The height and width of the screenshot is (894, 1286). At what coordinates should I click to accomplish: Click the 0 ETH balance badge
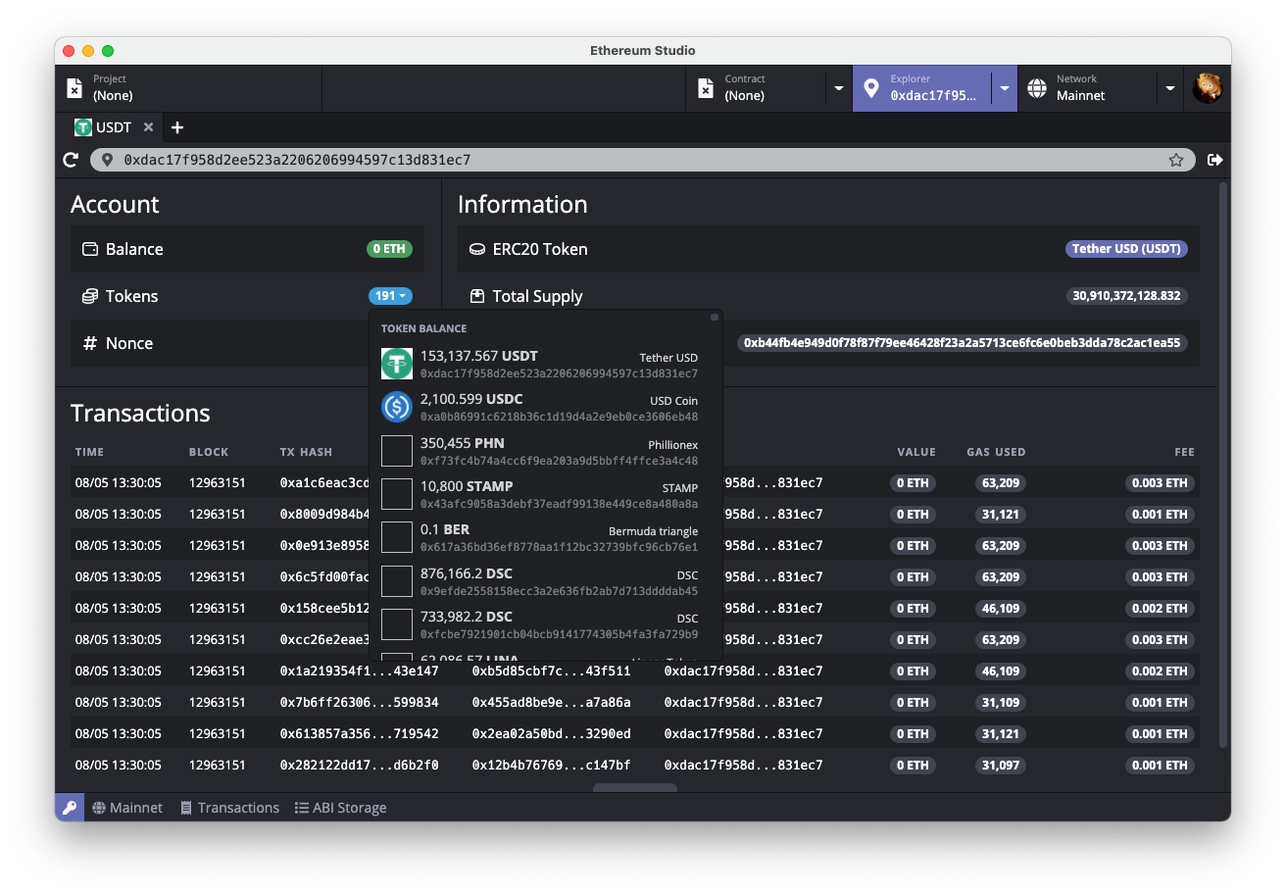point(390,249)
